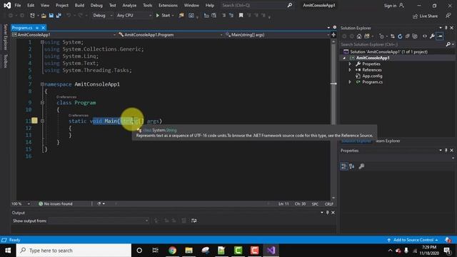Open File Explorer from the Windows taskbar

189,251
